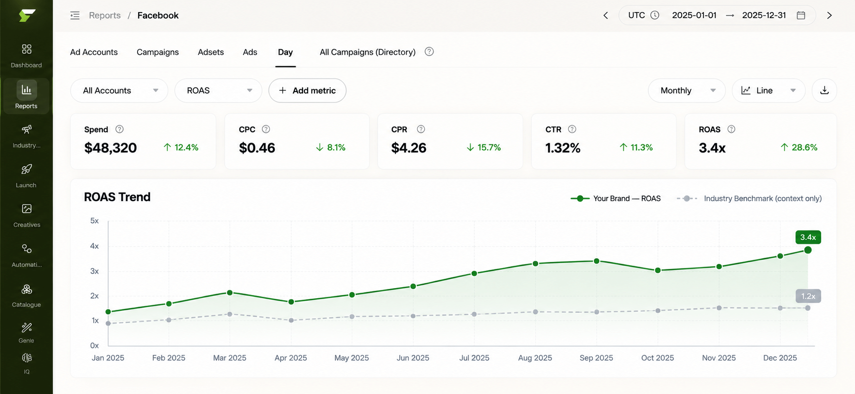Image resolution: width=855 pixels, height=394 pixels.
Task: Click the CPR help question icon
Action: click(421, 129)
